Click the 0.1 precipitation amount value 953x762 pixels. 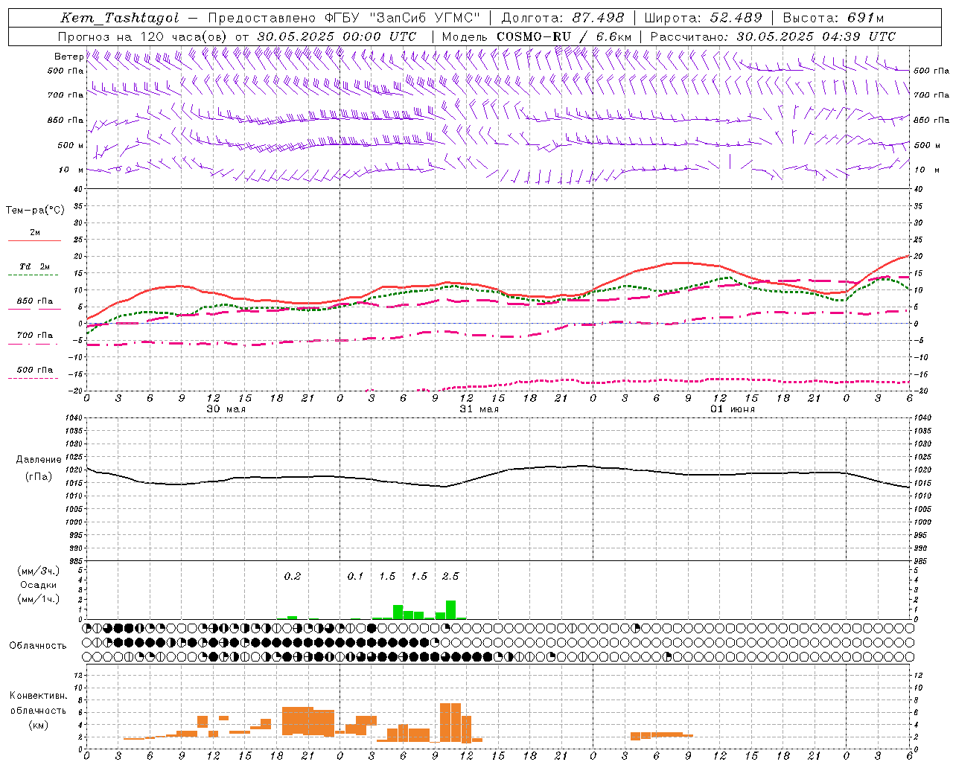[x=355, y=576]
